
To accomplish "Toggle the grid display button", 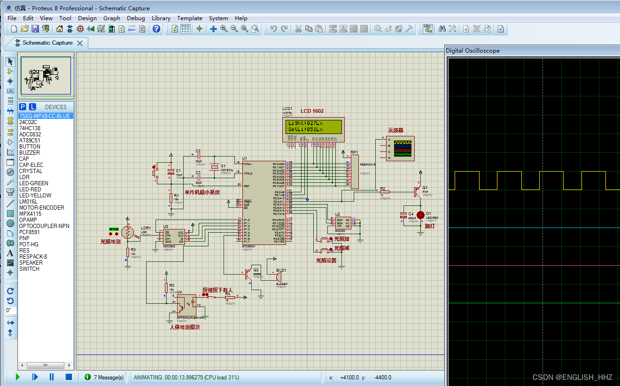I will point(186,29).
